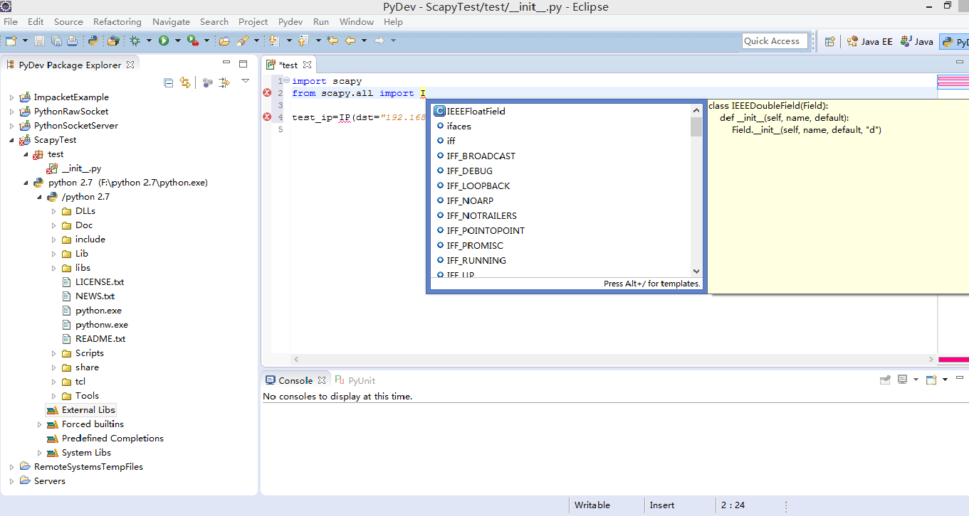Click the Python logo toolbar icon
Viewport: 969px width, 516px height.
[93, 41]
